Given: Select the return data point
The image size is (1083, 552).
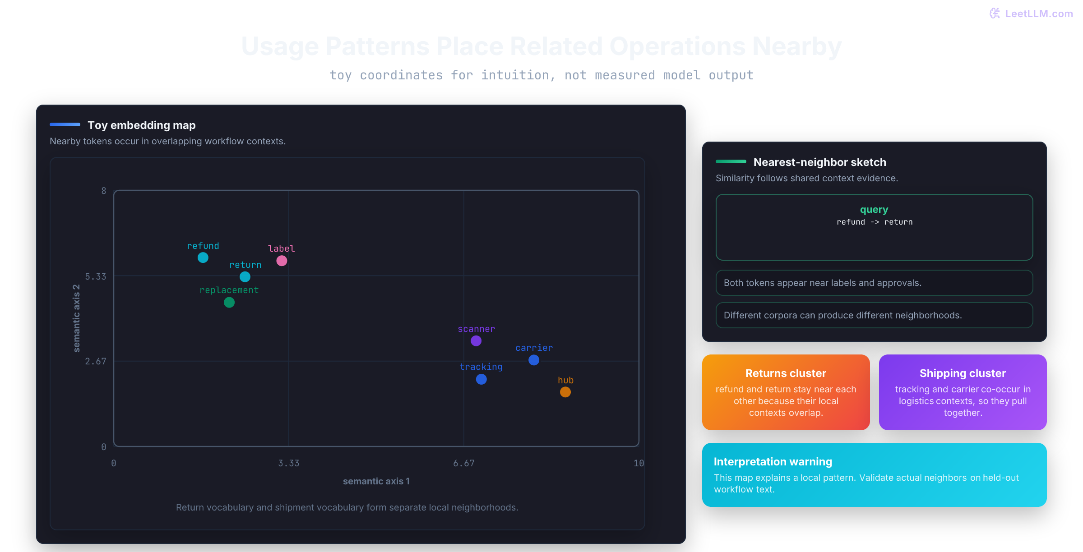Looking at the screenshot, I should tap(245, 276).
